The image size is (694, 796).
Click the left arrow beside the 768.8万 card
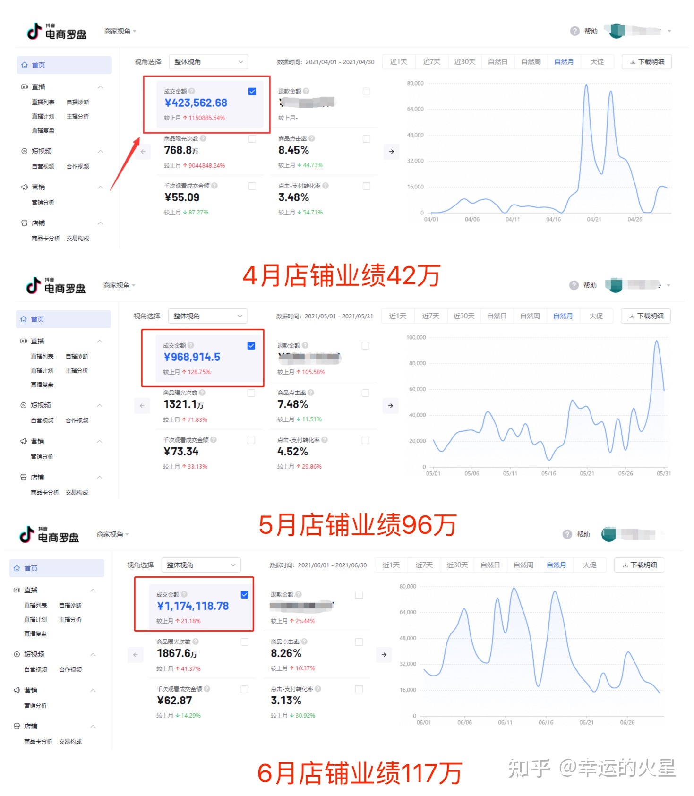tap(143, 152)
